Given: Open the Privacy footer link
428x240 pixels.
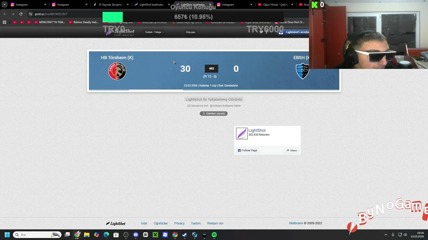Looking at the screenshot, I should click(179, 223).
